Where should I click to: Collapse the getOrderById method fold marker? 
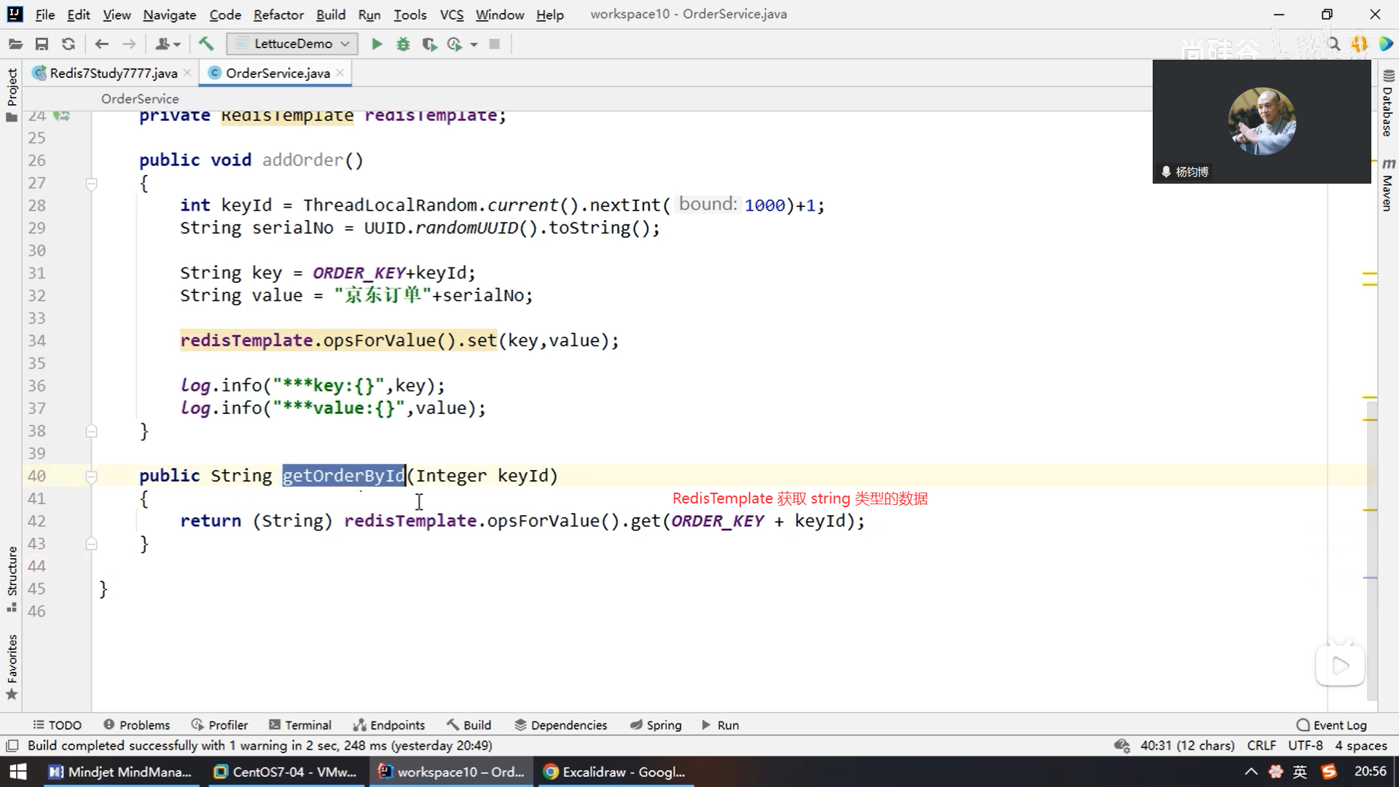[92, 477]
